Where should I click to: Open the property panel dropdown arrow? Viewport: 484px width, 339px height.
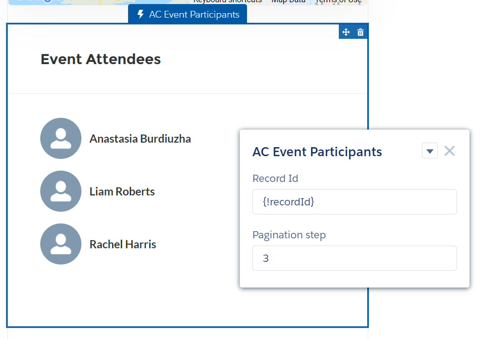click(430, 151)
